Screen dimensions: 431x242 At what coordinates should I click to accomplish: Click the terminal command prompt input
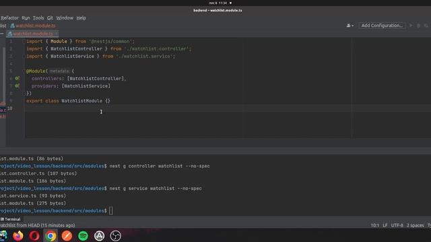tap(110, 210)
